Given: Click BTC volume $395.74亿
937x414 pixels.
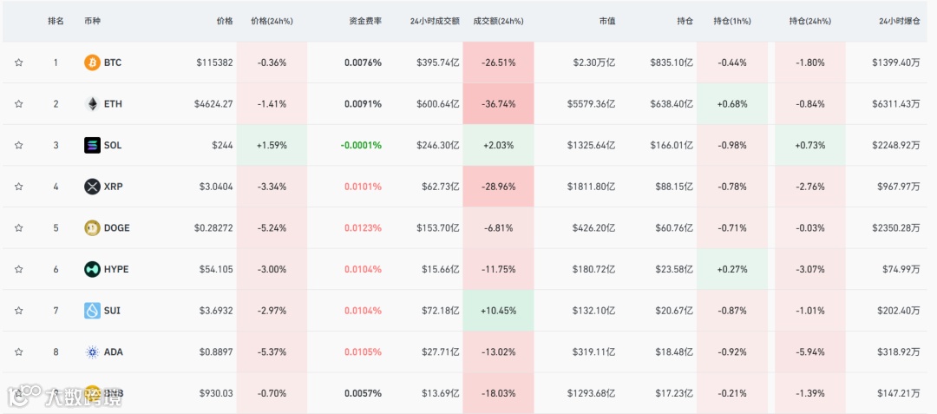Looking at the screenshot, I should click(438, 62).
